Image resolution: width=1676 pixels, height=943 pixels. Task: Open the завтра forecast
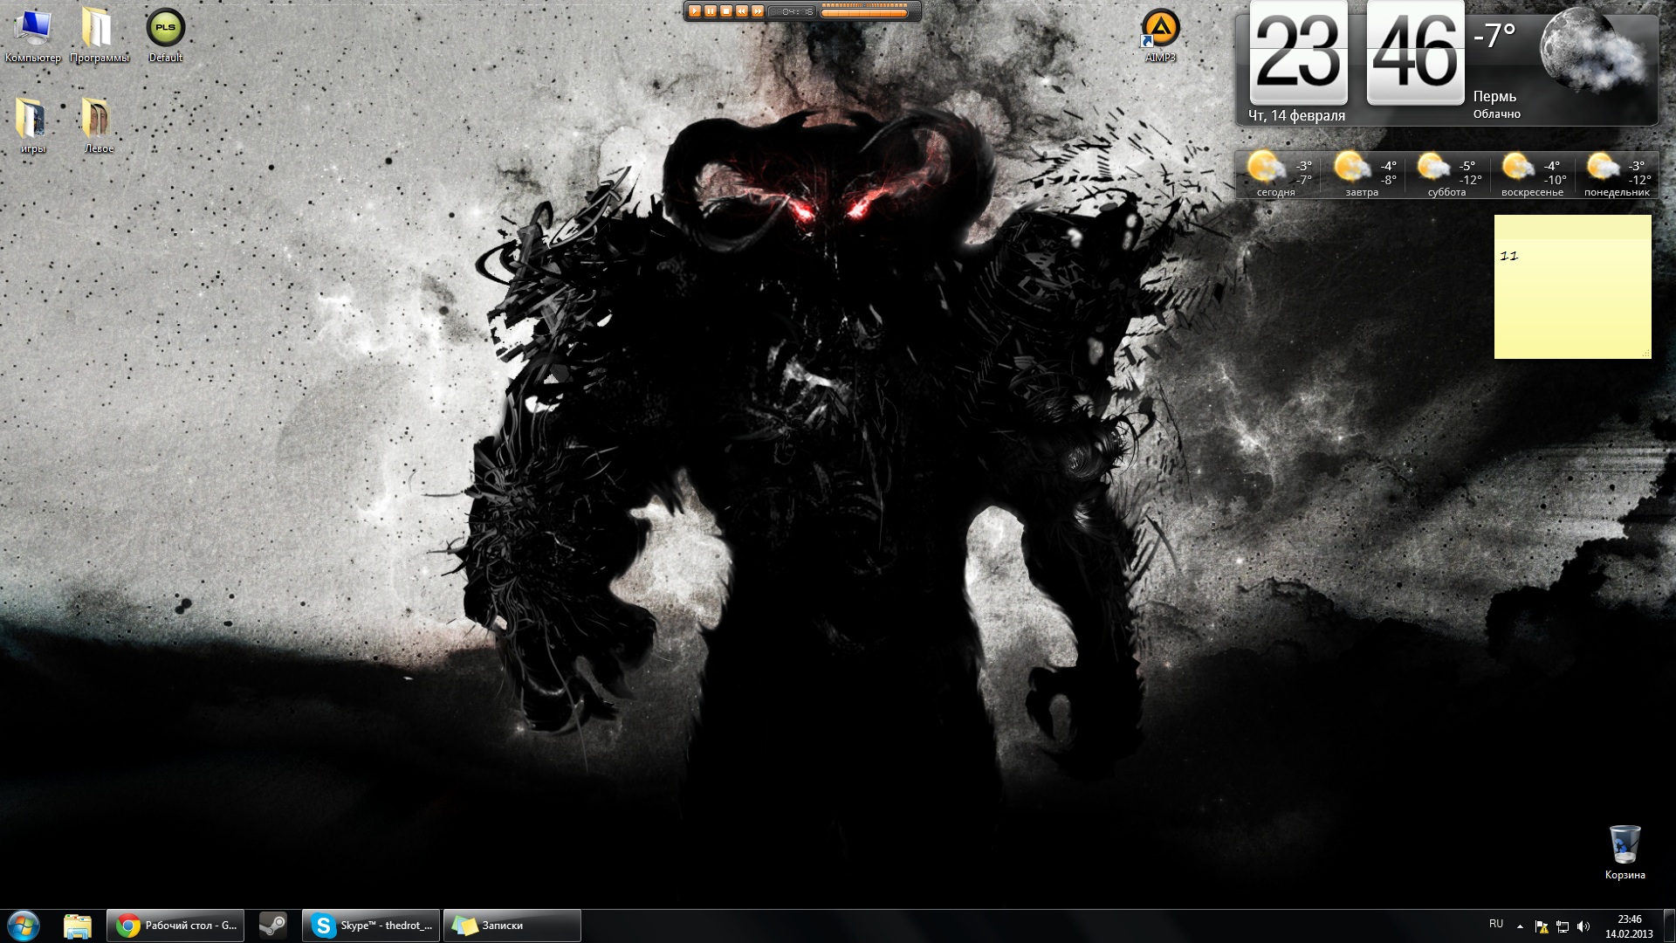pyautogui.click(x=1362, y=175)
